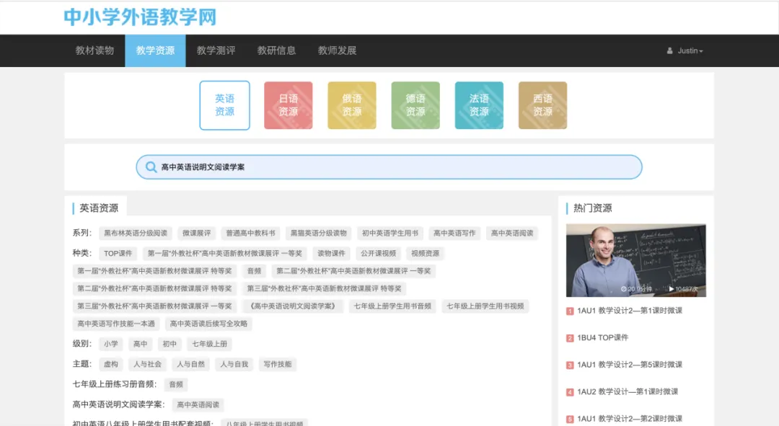Open the yellow 俄语资源 tile
This screenshot has width=779, height=426.
pos(352,105)
